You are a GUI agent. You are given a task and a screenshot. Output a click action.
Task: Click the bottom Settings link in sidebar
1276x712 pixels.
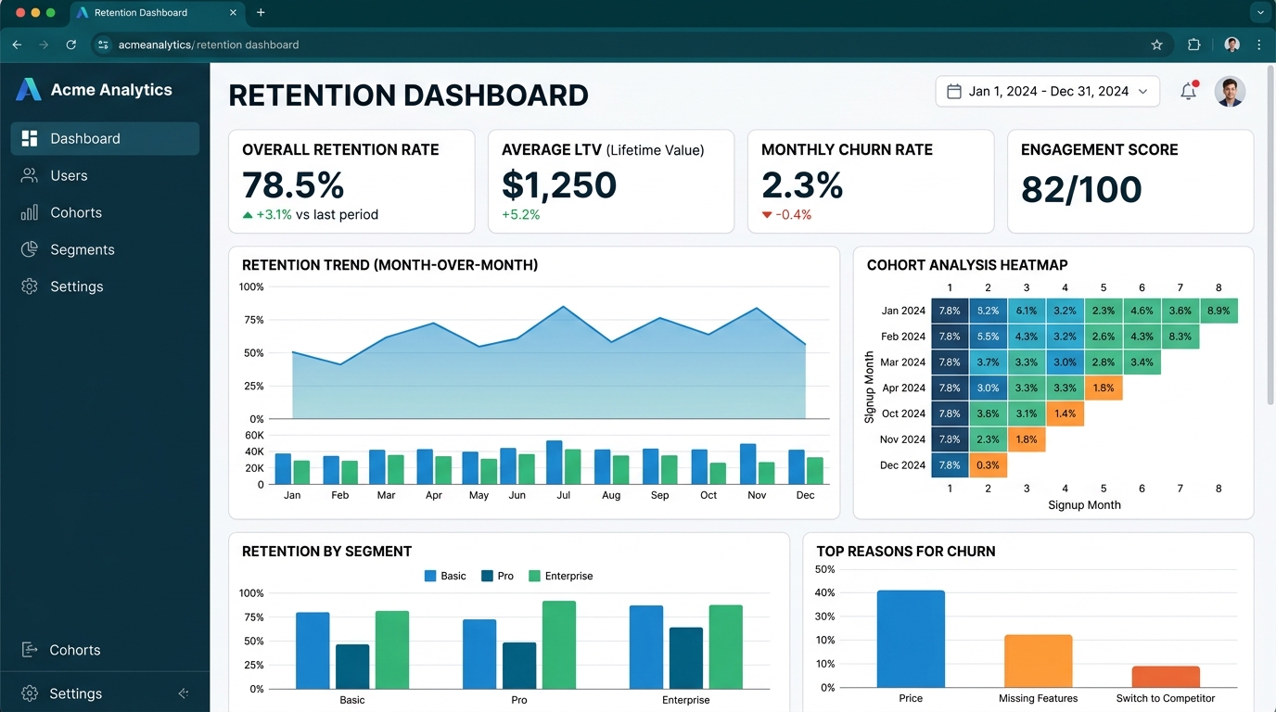pyautogui.click(x=75, y=693)
